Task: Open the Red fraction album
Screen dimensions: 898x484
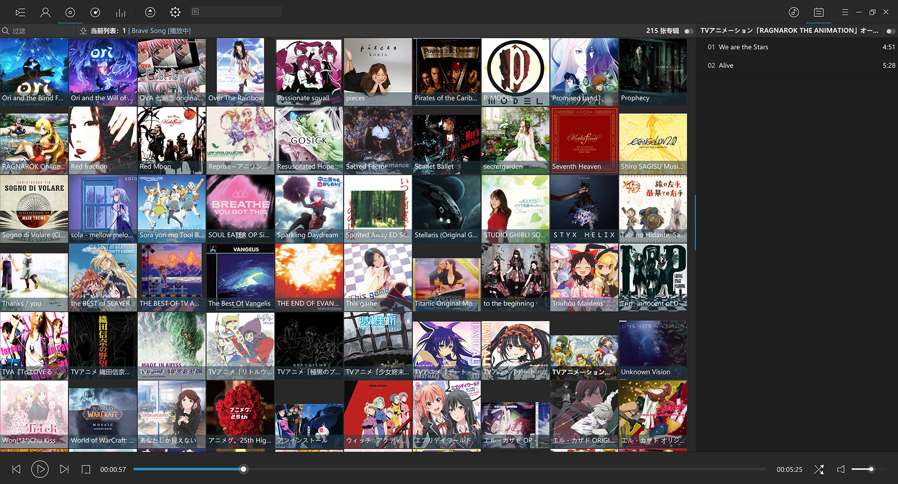Action: pos(103,140)
